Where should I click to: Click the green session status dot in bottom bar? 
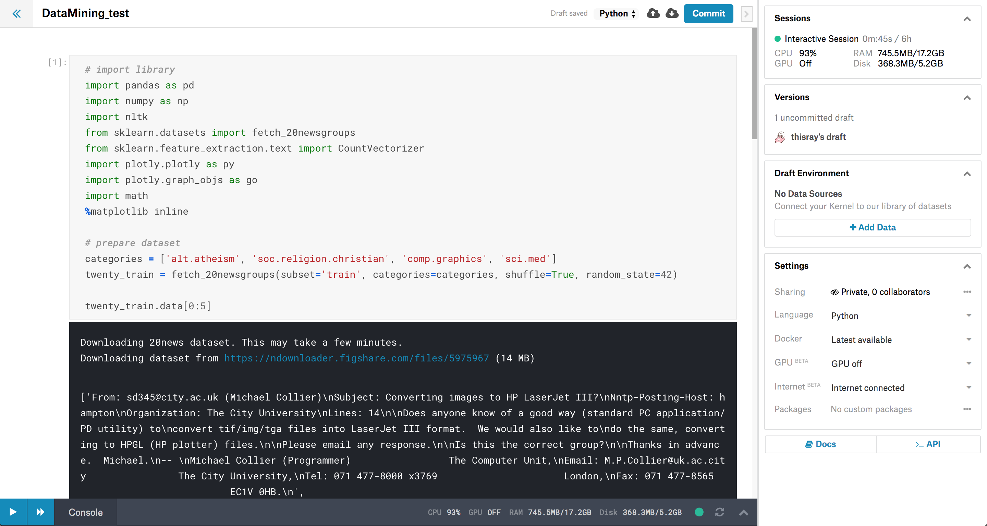tap(699, 512)
